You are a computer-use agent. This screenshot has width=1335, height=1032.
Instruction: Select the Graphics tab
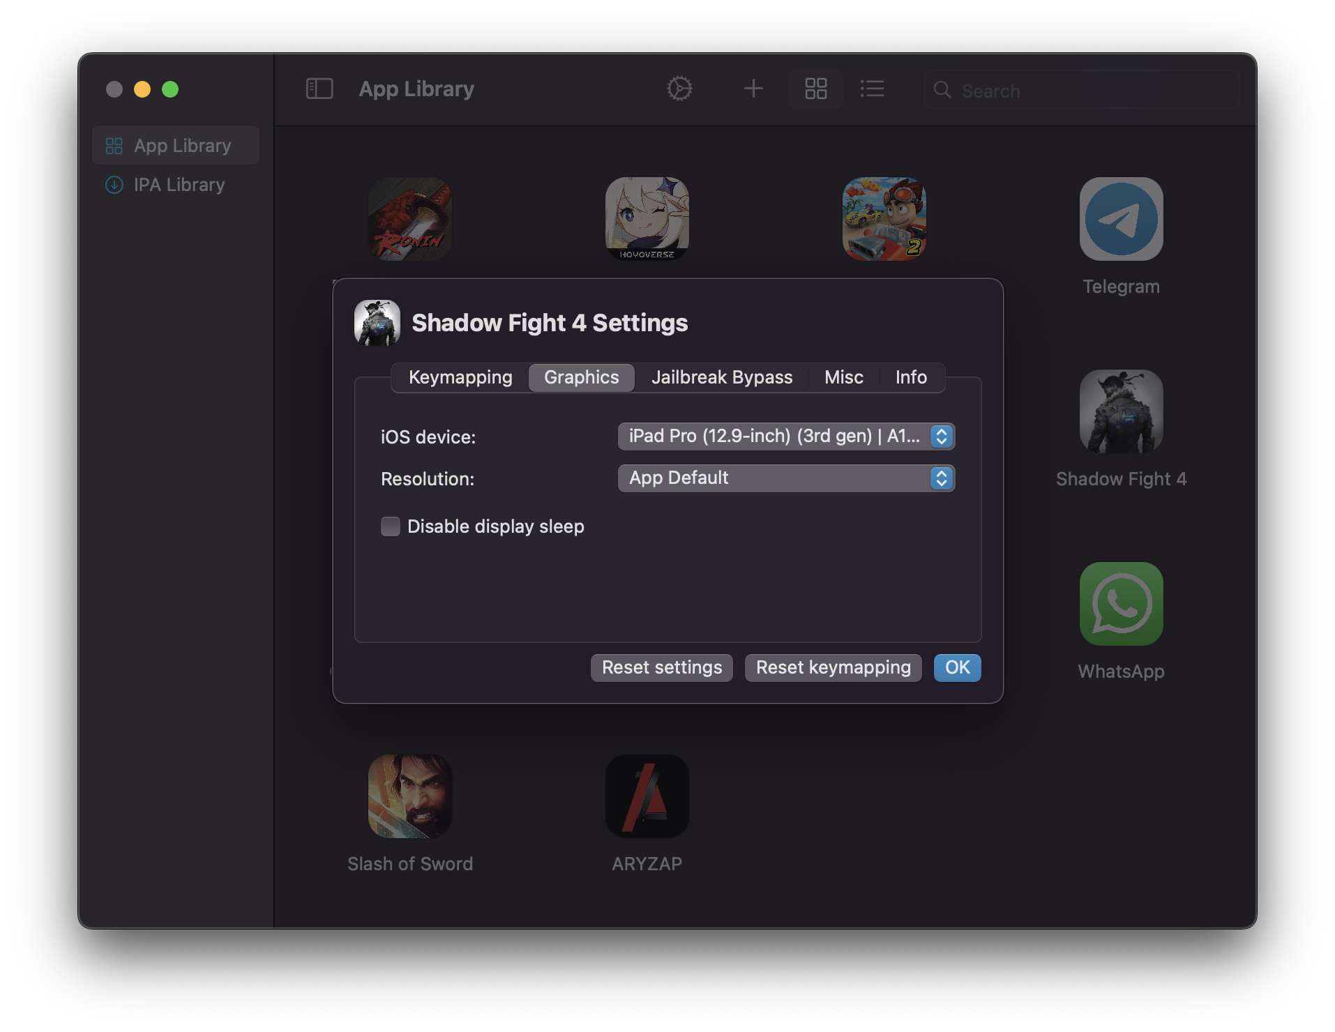pos(582,377)
